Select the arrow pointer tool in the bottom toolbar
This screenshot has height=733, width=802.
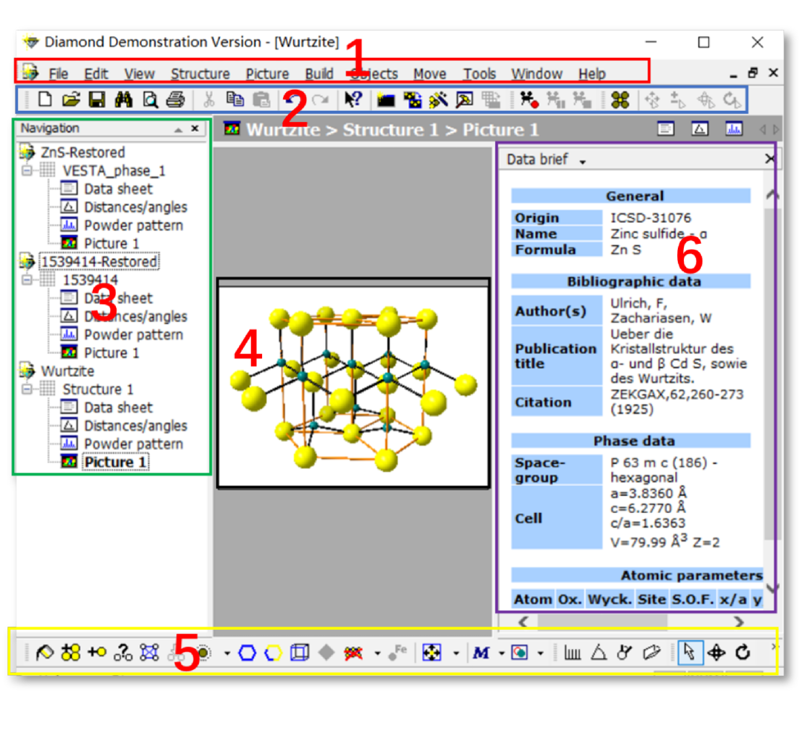(690, 653)
